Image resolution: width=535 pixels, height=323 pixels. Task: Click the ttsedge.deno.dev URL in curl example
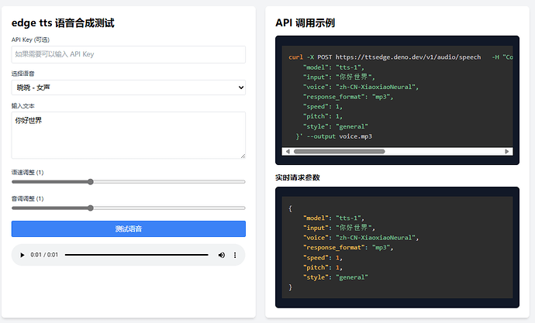tap(408, 57)
